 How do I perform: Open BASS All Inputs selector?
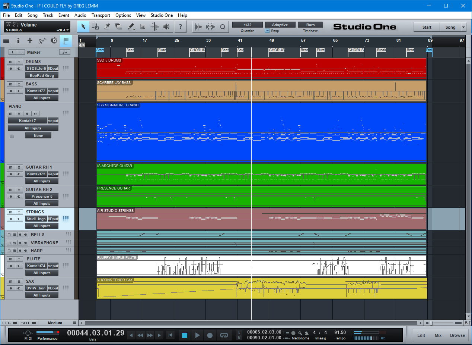pyautogui.click(x=42, y=98)
